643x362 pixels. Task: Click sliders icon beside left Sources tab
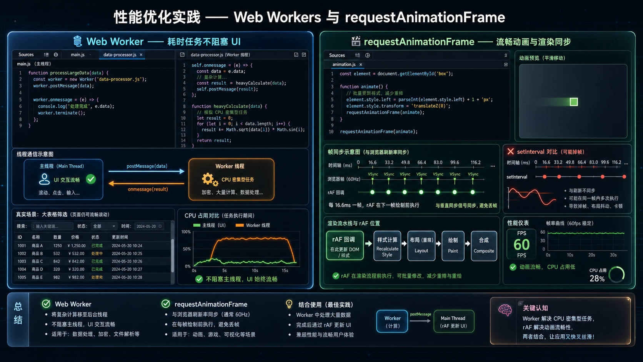[x=46, y=55]
